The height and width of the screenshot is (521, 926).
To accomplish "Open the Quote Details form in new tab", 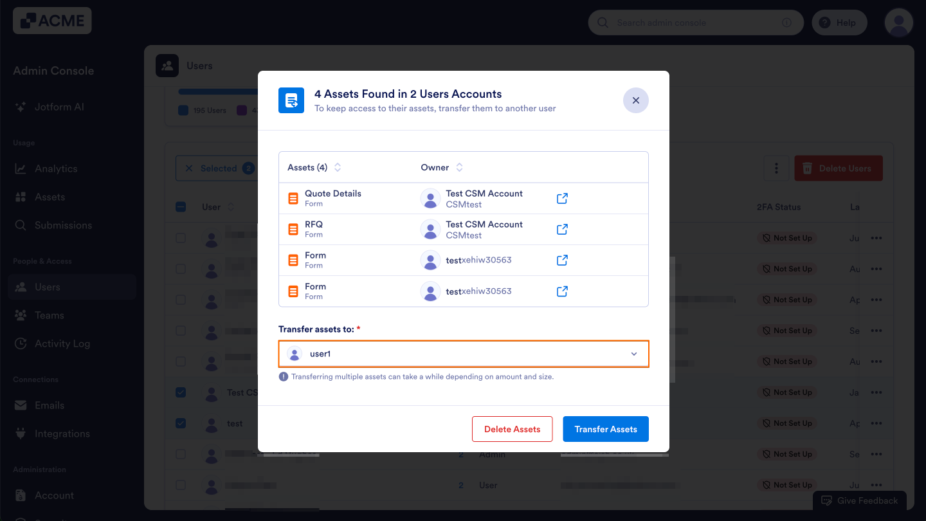I will [561, 198].
